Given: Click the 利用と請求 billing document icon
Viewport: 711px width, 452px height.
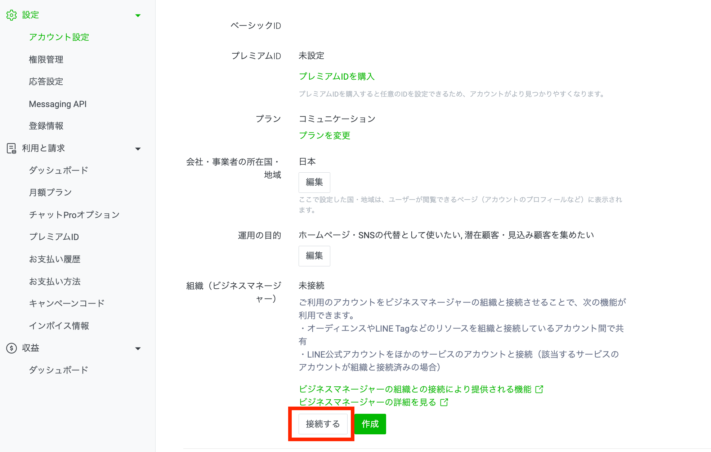Looking at the screenshot, I should [12, 148].
